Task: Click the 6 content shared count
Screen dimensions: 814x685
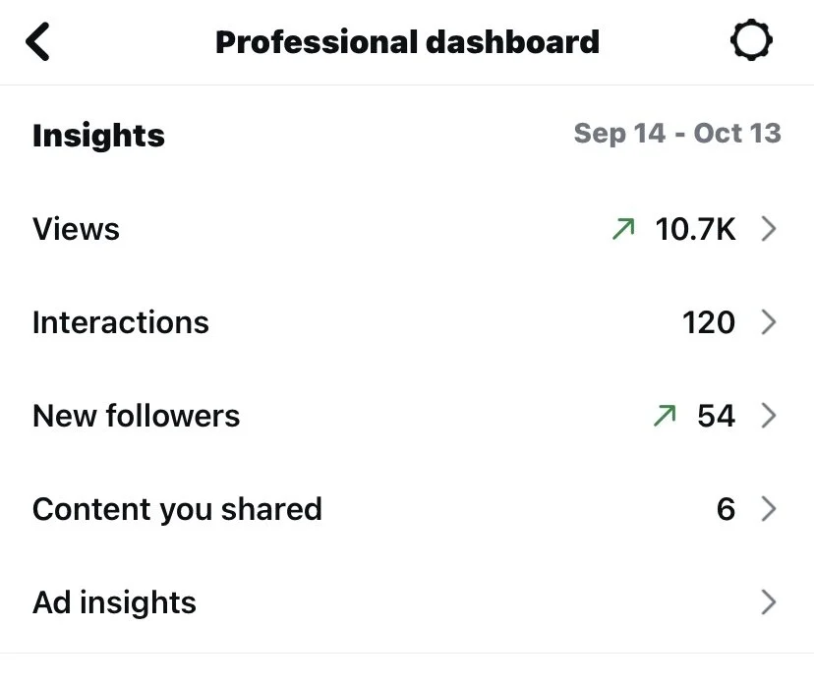Action: click(x=726, y=509)
